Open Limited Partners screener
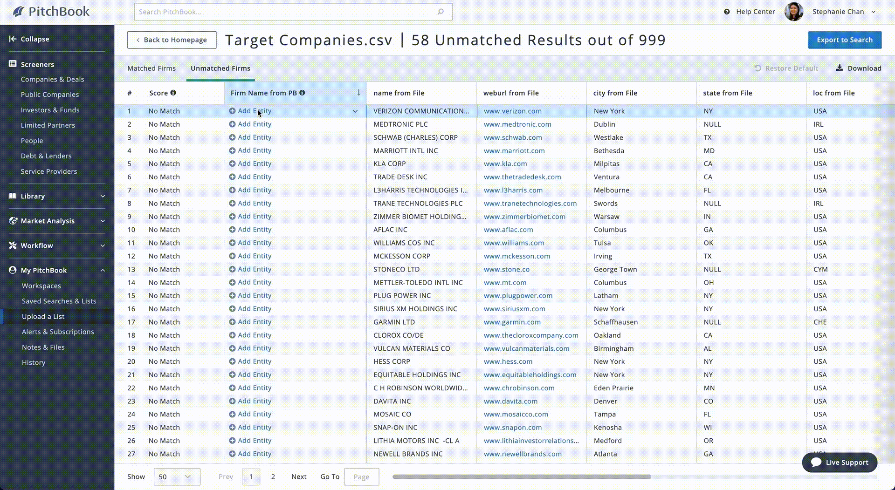895x490 pixels. pyautogui.click(x=48, y=125)
